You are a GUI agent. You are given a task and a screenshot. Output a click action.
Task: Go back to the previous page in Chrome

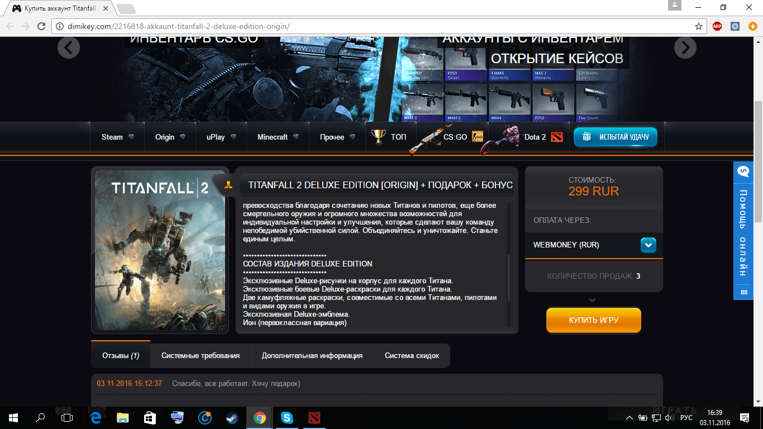point(10,26)
